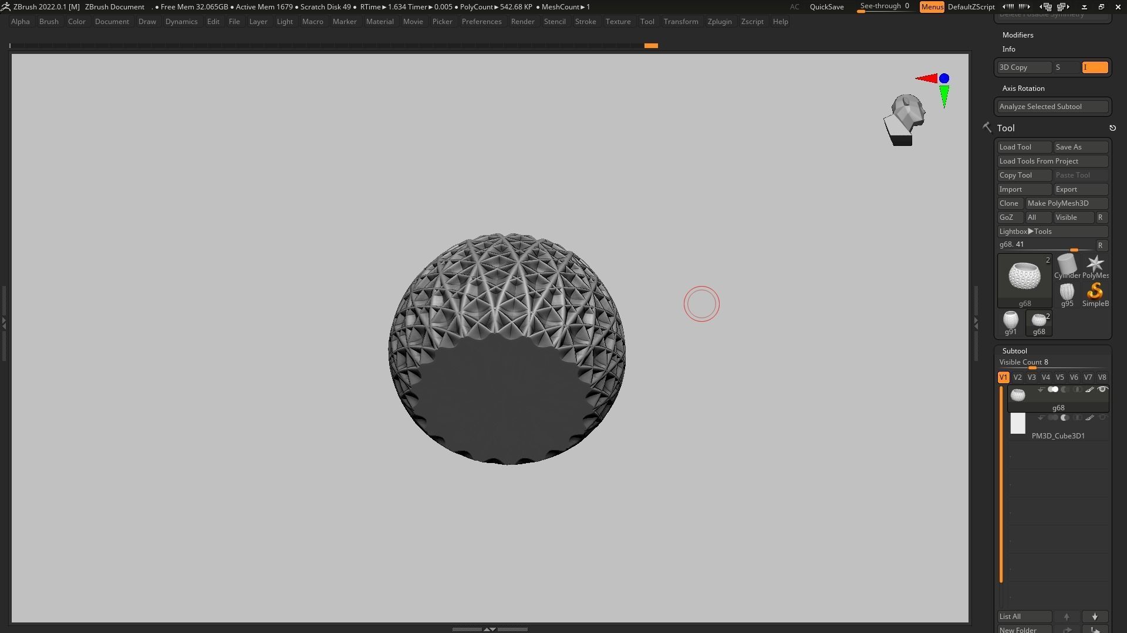This screenshot has width=1127, height=633.
Task: Select the SimpleBrush tool icon
Action: pyautogui.click(x=1095, y=292)
